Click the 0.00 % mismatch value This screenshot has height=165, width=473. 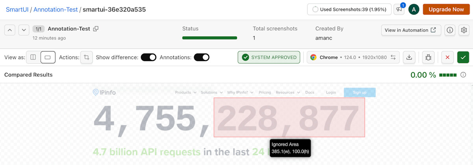(423, 75)
